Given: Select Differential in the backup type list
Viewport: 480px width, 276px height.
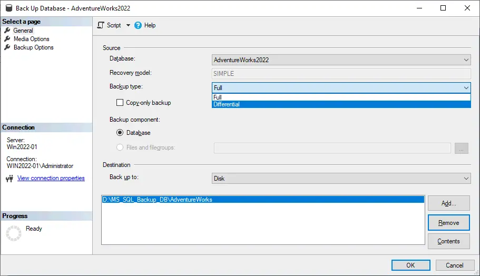Looking at the screenshot, I should click(341, 104).
